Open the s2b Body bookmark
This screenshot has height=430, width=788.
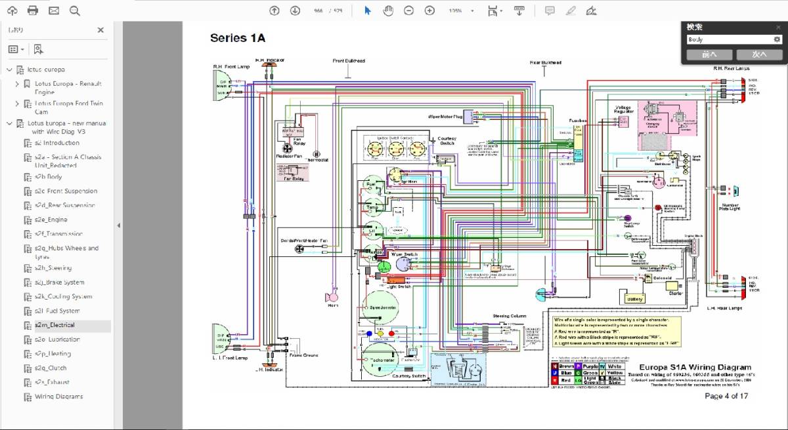click(x=49, y=177)
